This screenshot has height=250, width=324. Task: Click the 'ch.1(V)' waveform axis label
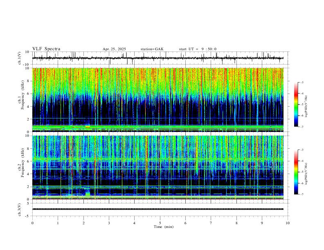[20, 58]
